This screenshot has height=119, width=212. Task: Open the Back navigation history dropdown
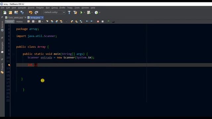(x=36, y=21)
